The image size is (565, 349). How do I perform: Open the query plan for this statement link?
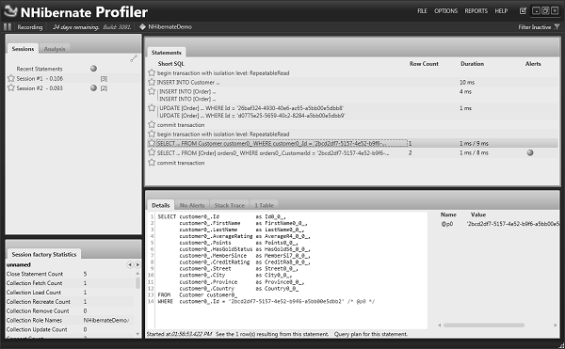coord(371,334)
